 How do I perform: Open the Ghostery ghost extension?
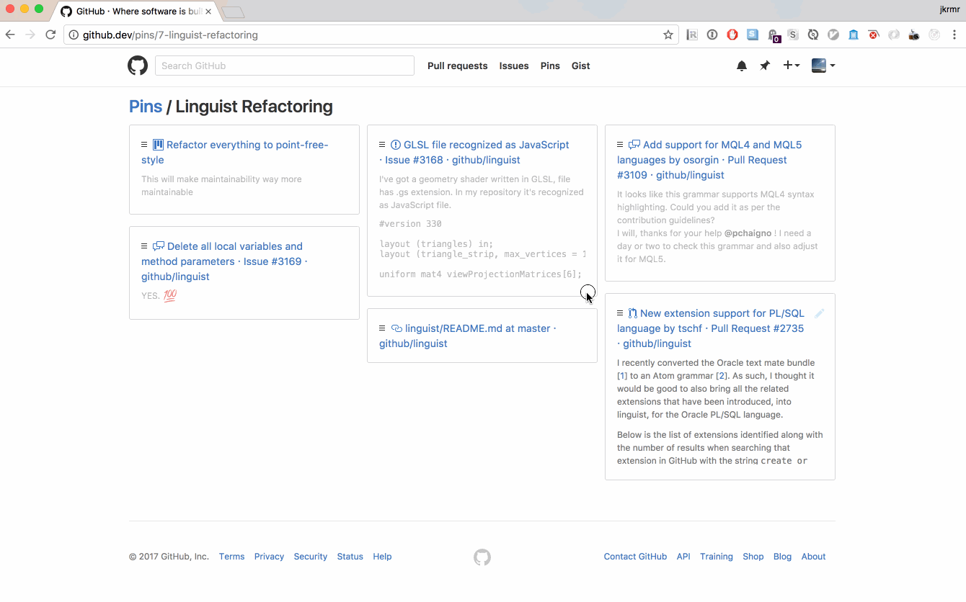773,35
